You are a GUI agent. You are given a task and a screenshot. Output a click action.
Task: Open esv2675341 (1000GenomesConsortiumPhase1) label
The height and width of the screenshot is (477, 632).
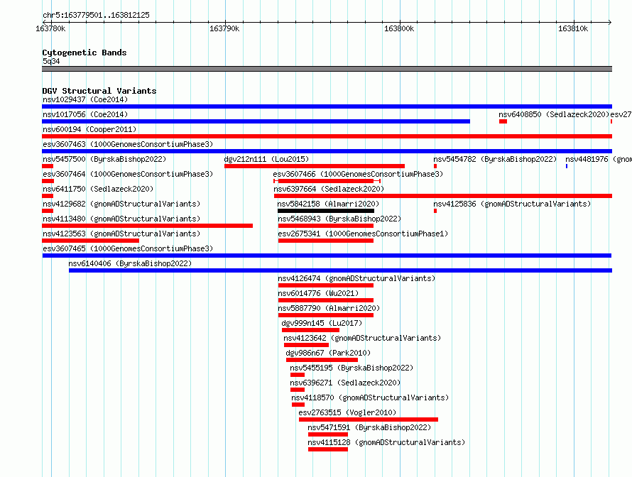(x=363, y=234)
